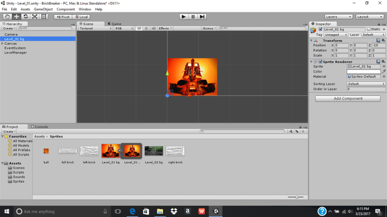387x217 pixels.
Task: Open the Layers dropdown
Action: (x=338, y=17)
